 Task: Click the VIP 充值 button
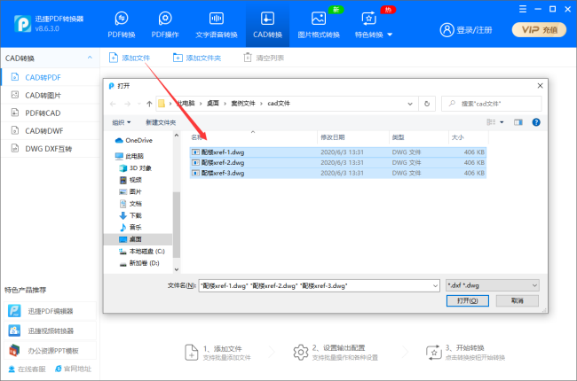coord(539,30)
